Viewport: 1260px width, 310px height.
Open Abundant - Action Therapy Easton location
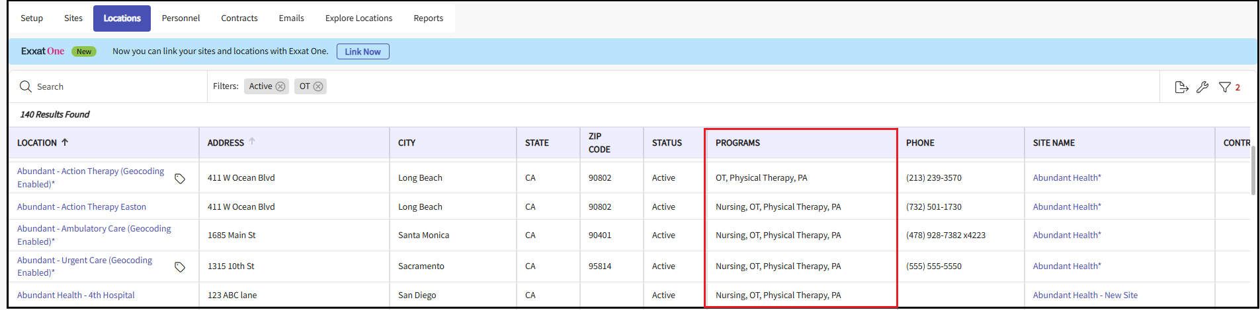pos(81,207)
